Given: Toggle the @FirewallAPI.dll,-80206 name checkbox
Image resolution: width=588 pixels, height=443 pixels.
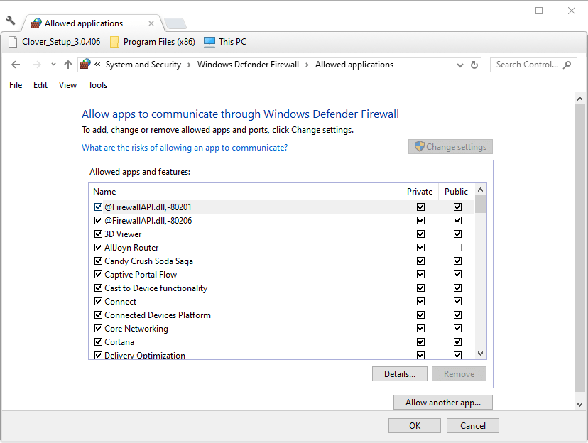Looking at the screenshot, I should click(x=98, y=220).
